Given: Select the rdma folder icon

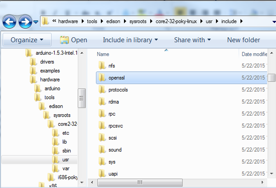Looking at the screenshot, I should click(102, 101).
